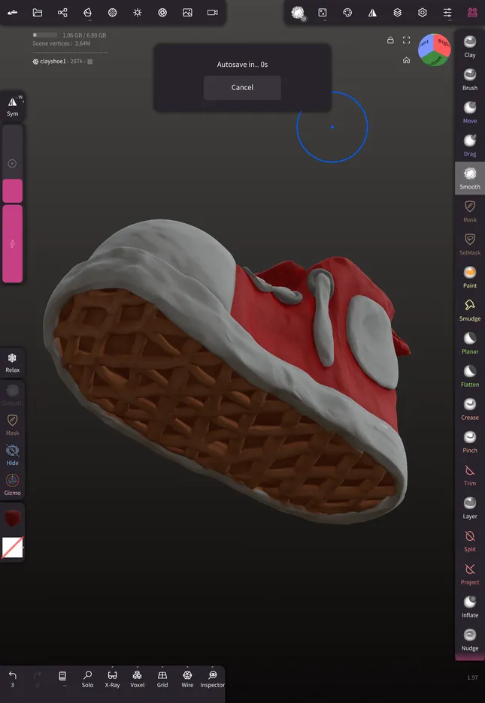Open the Voxel remesh option
Image resolution: width=485 pixels, height=703 pixels.
pyautogui.click(x=138, y=678)
